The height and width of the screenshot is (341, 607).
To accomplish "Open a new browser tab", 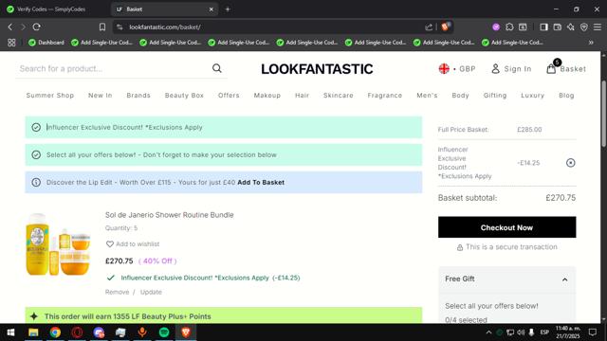I will pyautogui.click(x=228, y=9).
